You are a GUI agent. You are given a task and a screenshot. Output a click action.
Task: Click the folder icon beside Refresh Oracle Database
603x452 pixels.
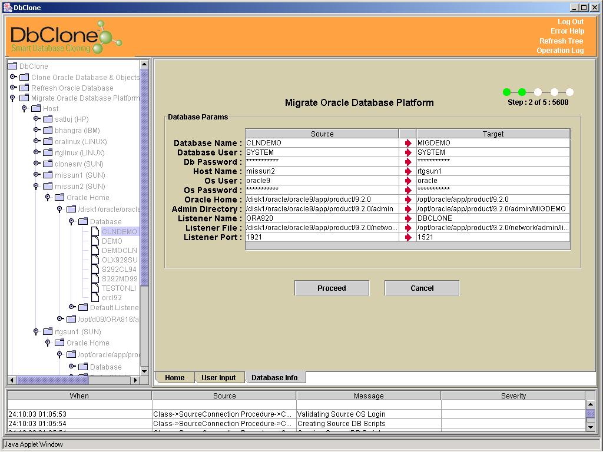pos(24,88)
